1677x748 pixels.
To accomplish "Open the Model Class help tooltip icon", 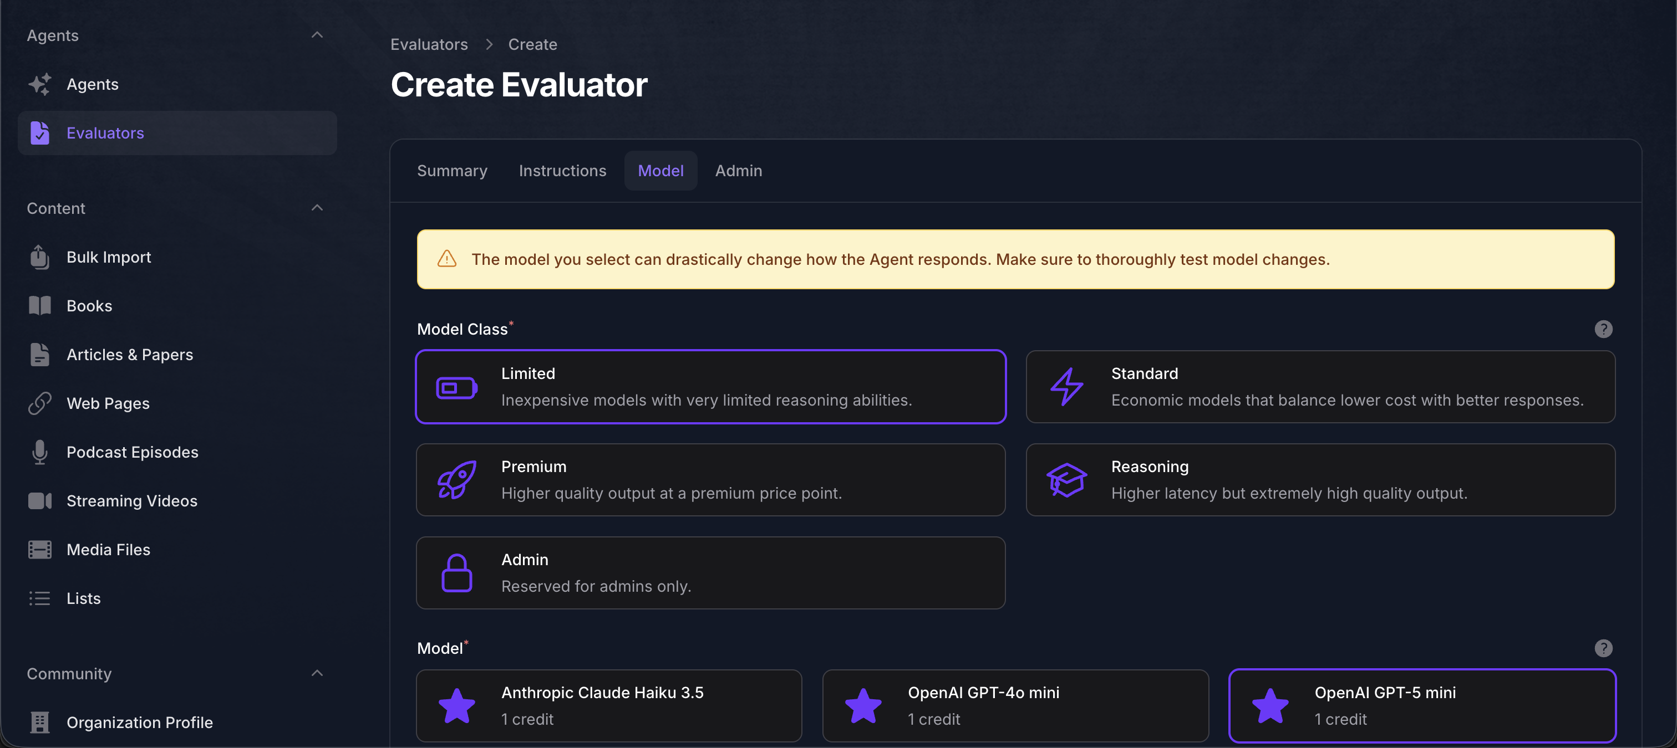I will (1604, 329).
